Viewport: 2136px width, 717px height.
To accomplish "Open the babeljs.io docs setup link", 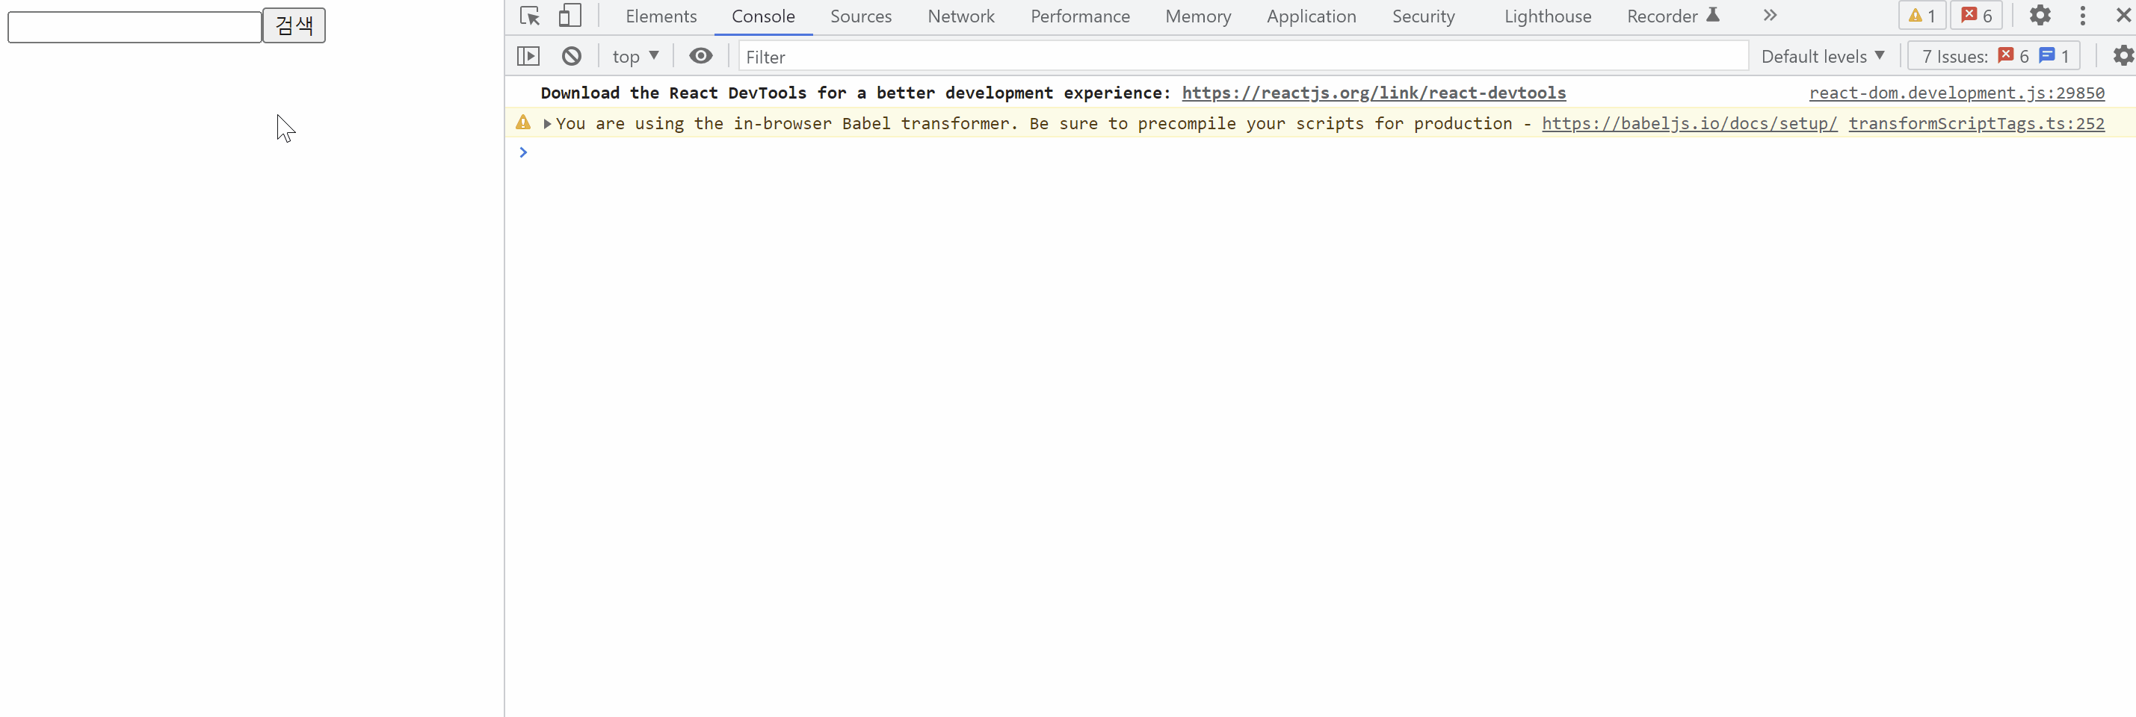I will point(1689,123).
